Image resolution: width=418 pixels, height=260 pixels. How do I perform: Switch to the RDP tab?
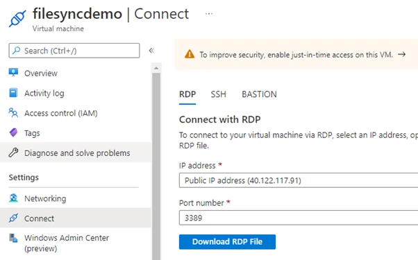click(x=187, y=94)
